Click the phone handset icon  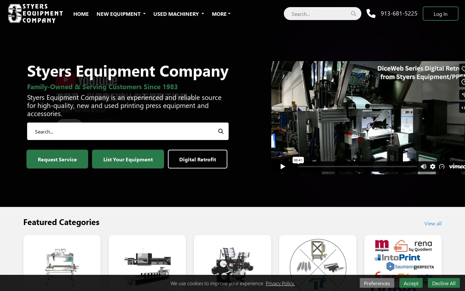[x=371, y=14]
